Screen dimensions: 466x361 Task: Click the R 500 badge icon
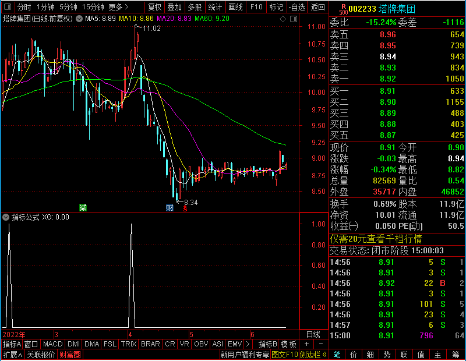[x=344, y=9]
